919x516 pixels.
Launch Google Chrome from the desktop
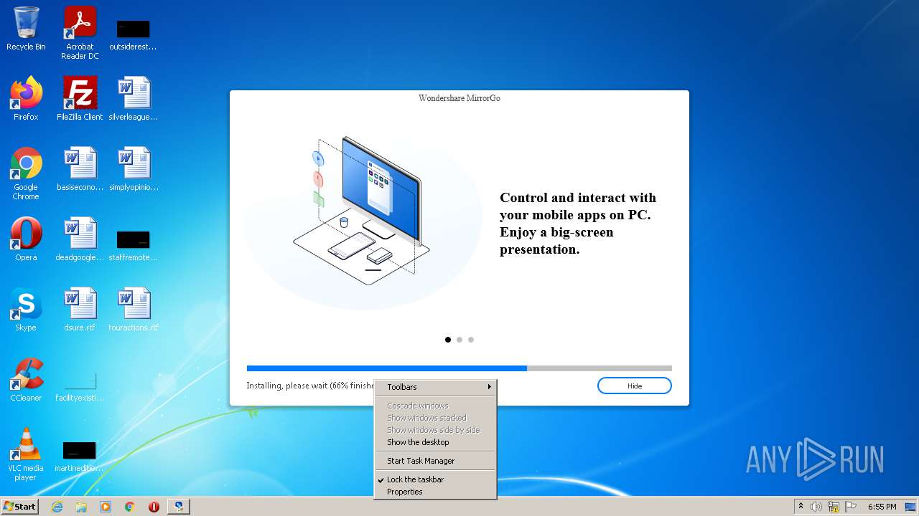coord(26,173)
